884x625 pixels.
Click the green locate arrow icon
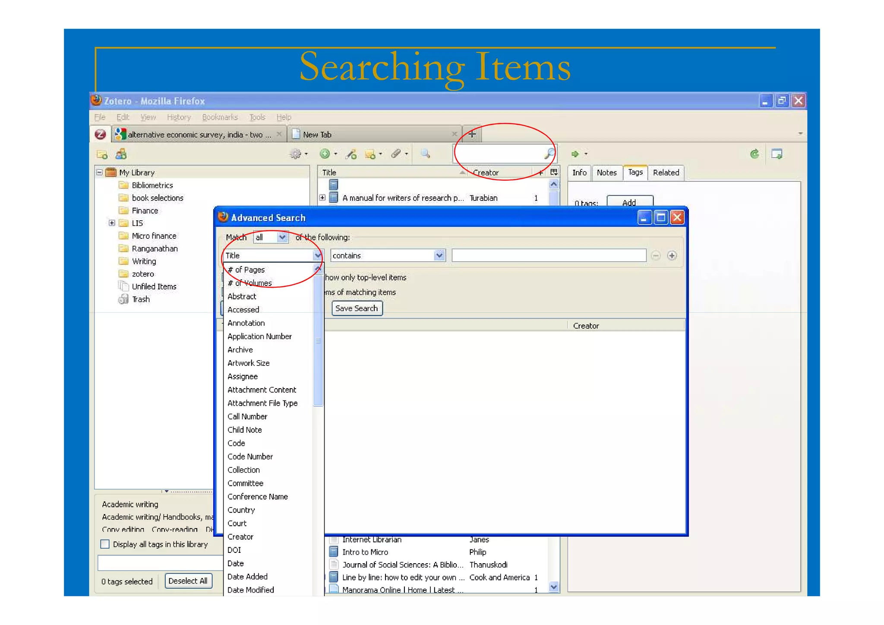[x=575, y=154]
